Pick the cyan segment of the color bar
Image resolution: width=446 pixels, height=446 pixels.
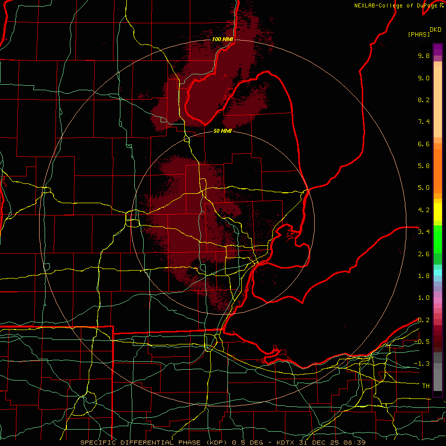(x=438, y=273)
